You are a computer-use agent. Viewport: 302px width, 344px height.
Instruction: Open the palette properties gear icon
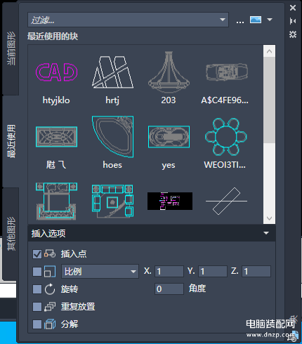[293, 34]
